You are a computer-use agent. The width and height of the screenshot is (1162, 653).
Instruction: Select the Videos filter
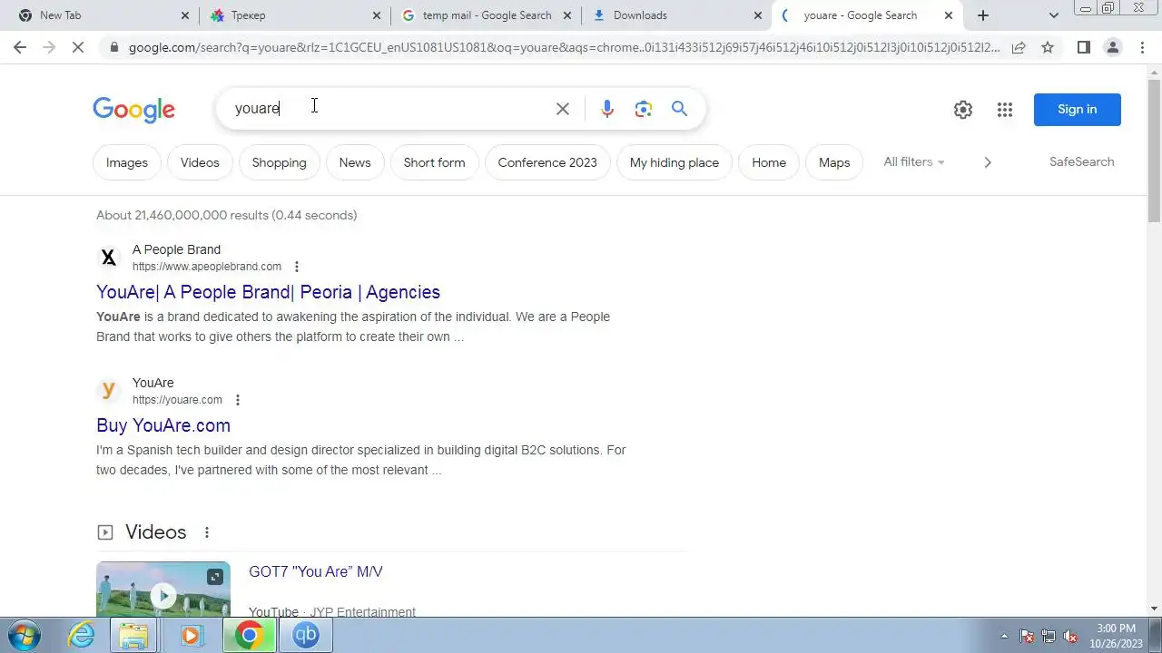click(200, 162)
